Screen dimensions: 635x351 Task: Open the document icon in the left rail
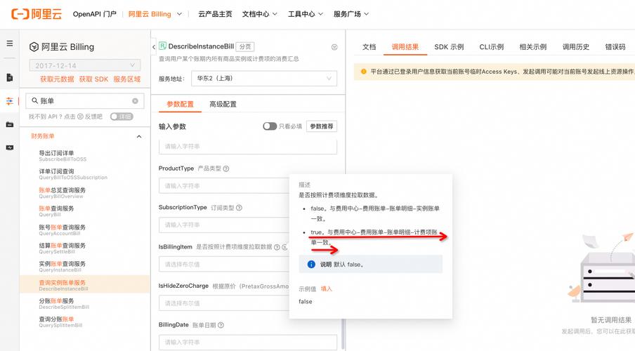point(10,78)
